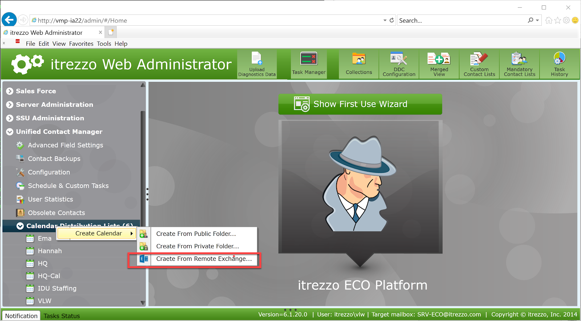Click sidebar scrollbar down arrow
The image size is (581, 321).
(x=143, y=303)
